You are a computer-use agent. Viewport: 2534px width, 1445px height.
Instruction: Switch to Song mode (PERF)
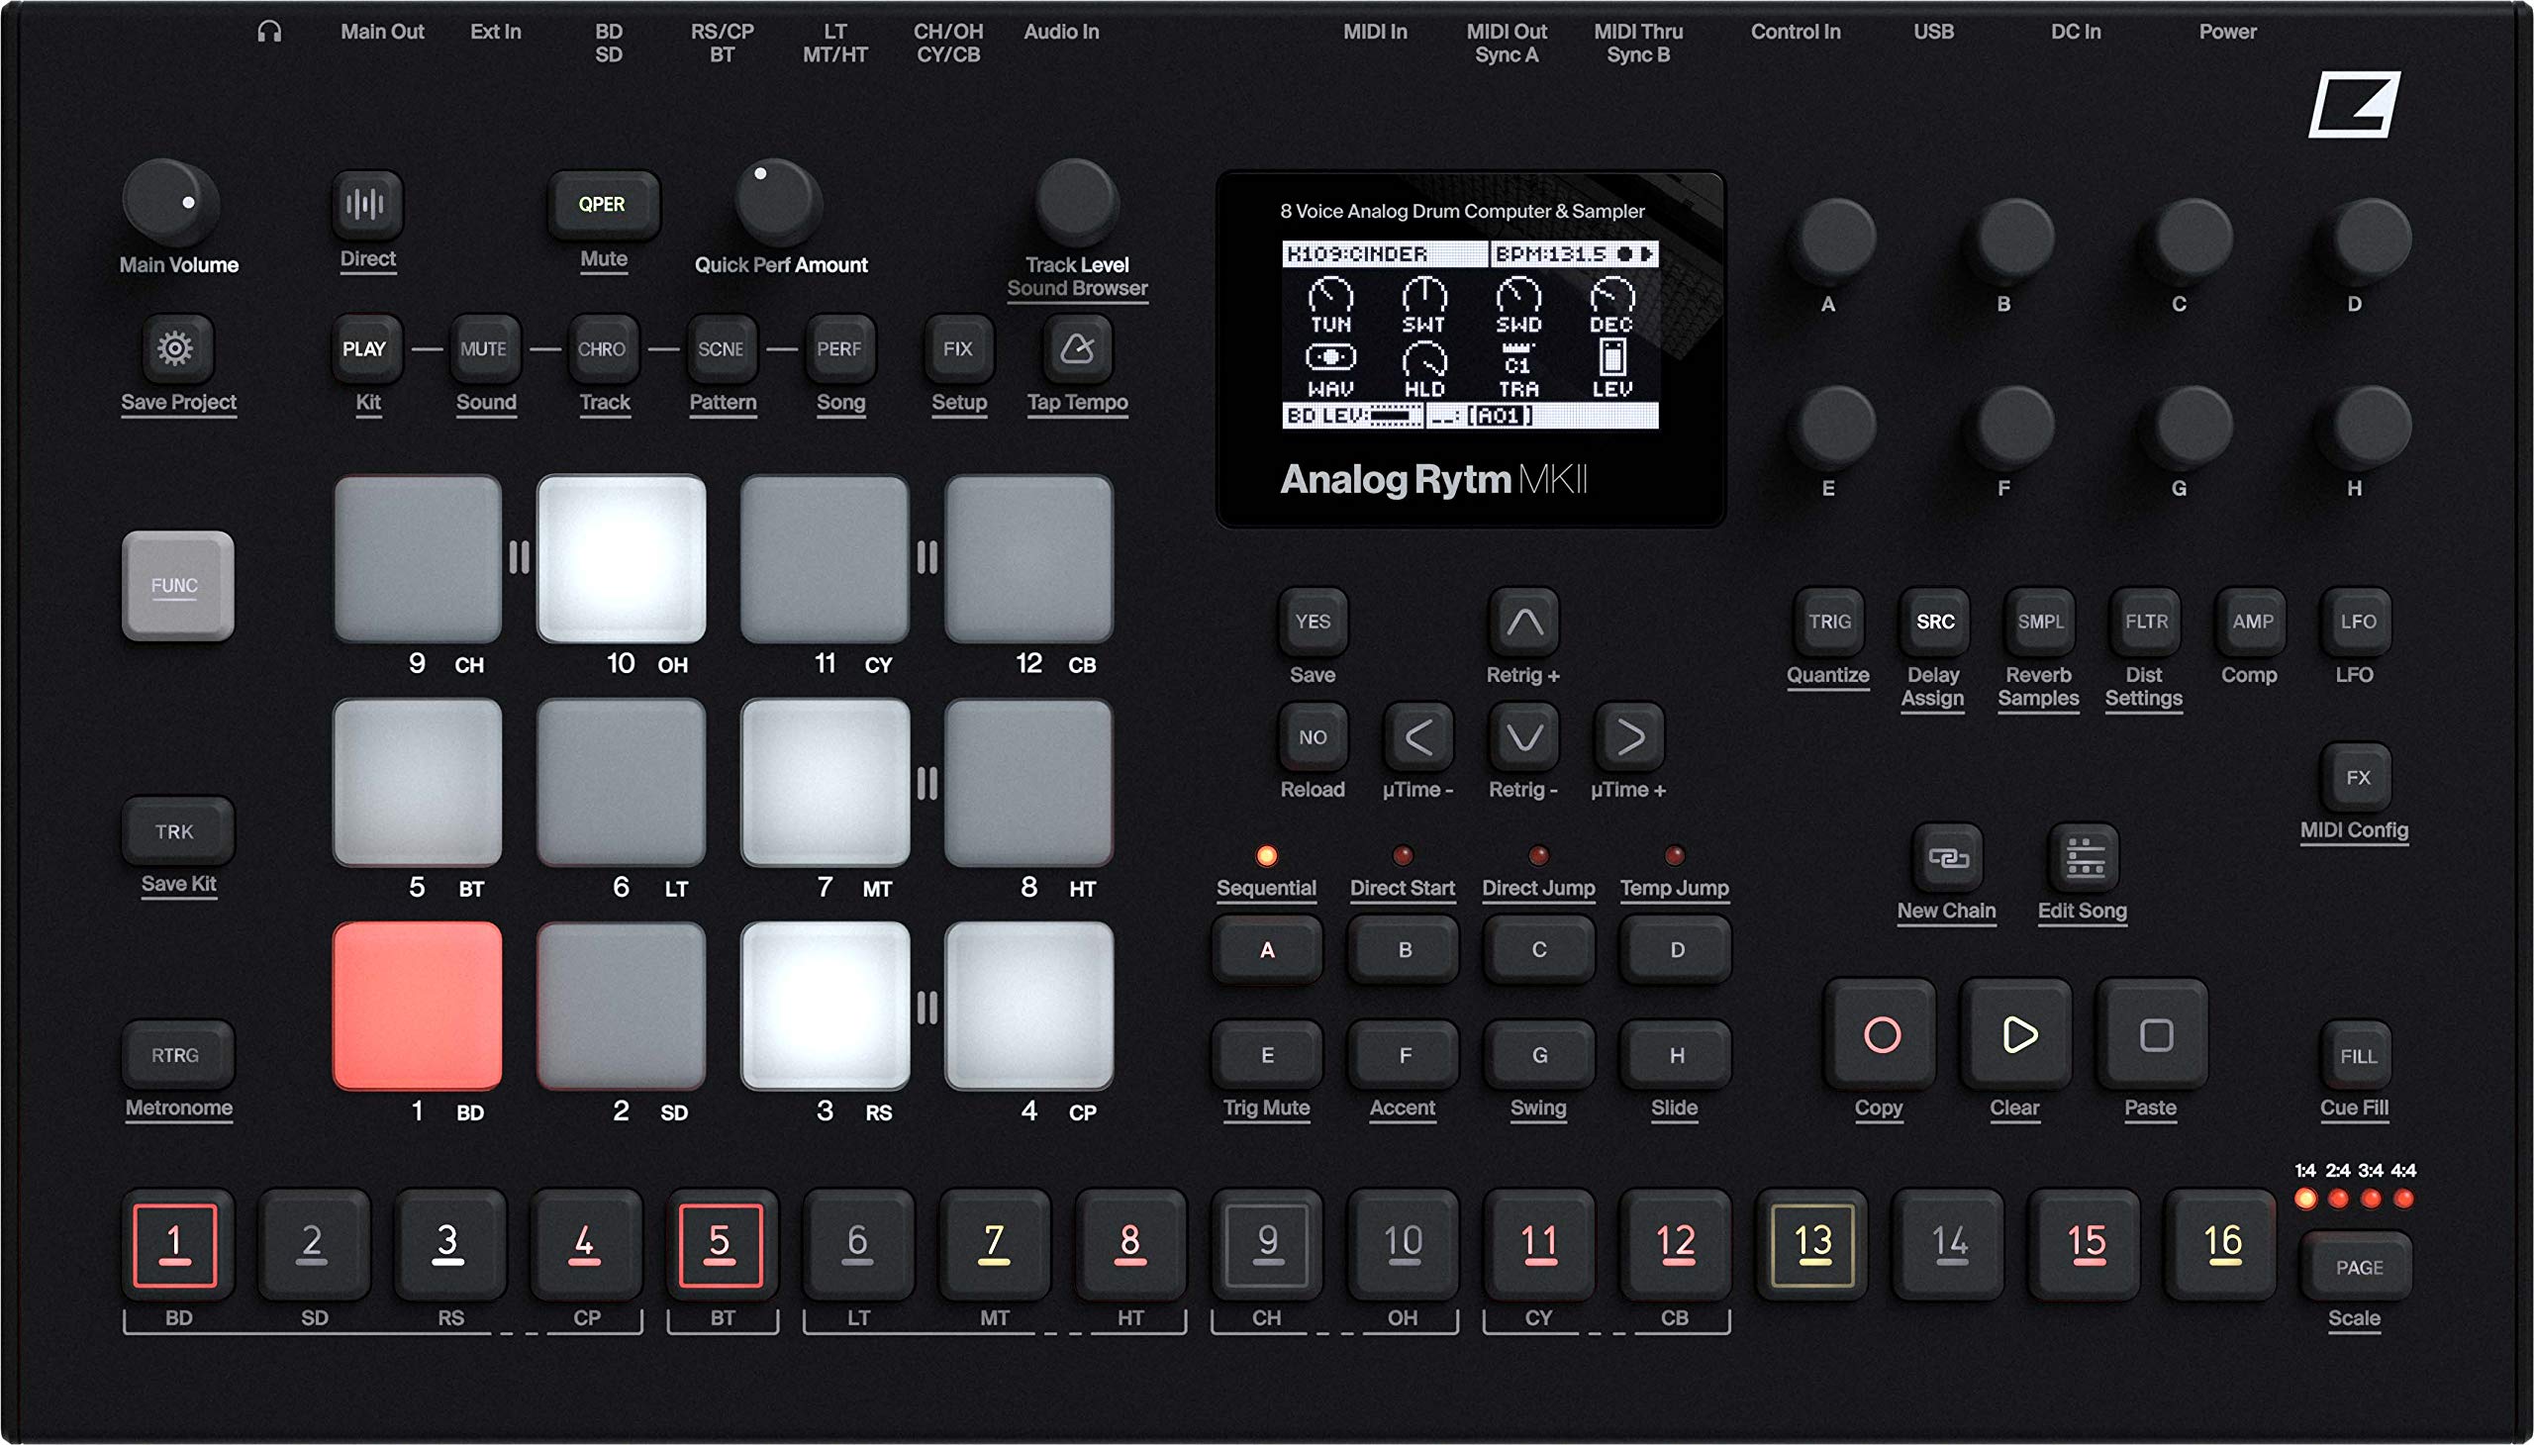(x=840, y=349)
